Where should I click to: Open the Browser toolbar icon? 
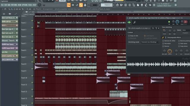pos(134,5)
